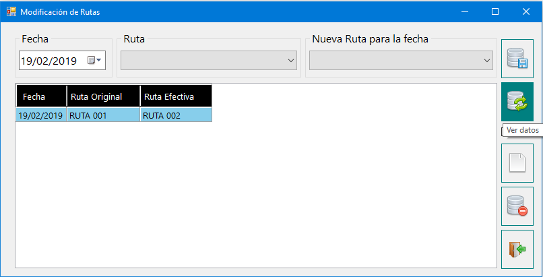Click the Ver datos refresh database button

[517, 102]
